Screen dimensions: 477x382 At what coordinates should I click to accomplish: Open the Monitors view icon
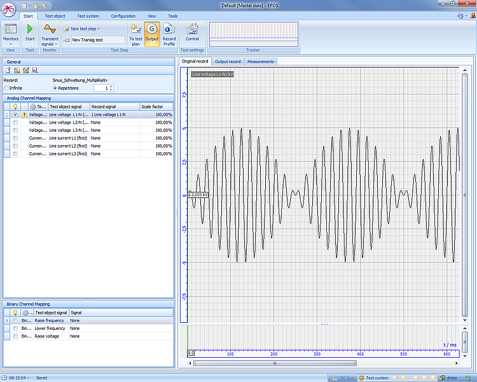11,29
